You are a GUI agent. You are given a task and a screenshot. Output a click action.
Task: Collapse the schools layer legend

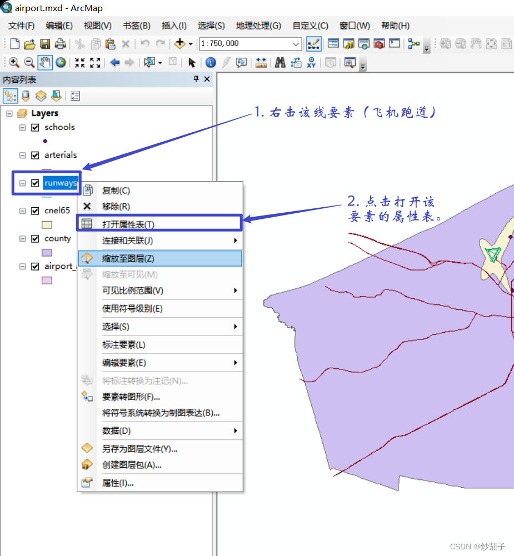point(22,127)
